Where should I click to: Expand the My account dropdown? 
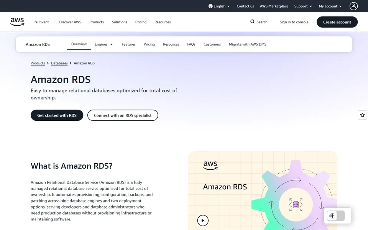330,6
